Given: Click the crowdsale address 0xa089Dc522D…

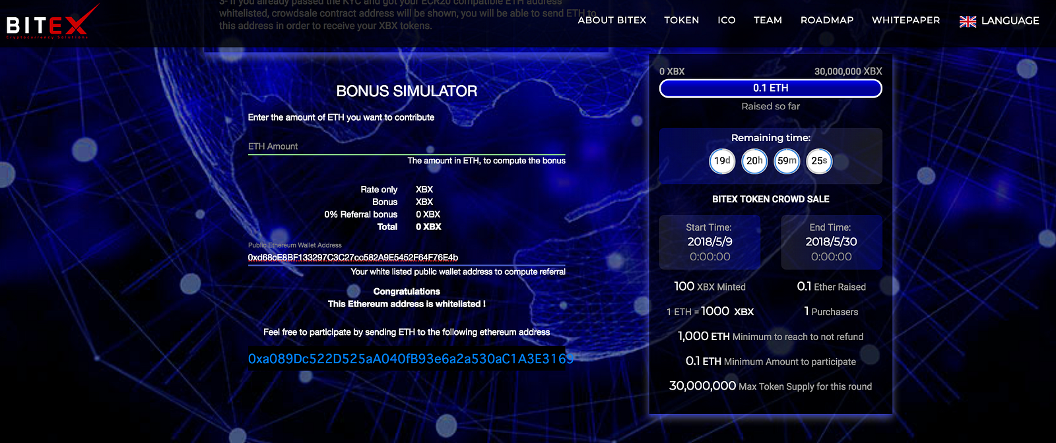Looking at the screenshot, I should pyautogui.click(x=411, y=359).
